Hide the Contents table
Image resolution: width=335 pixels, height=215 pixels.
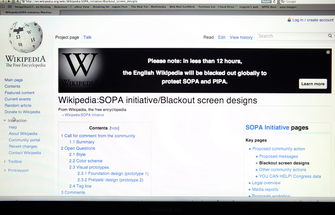[x=114, y=128]
